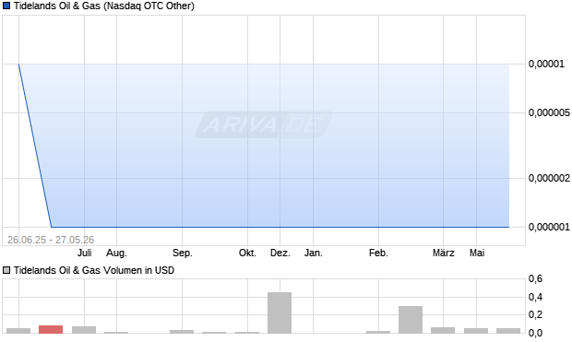Click the price axis label '0,000005'

[549, 112]
